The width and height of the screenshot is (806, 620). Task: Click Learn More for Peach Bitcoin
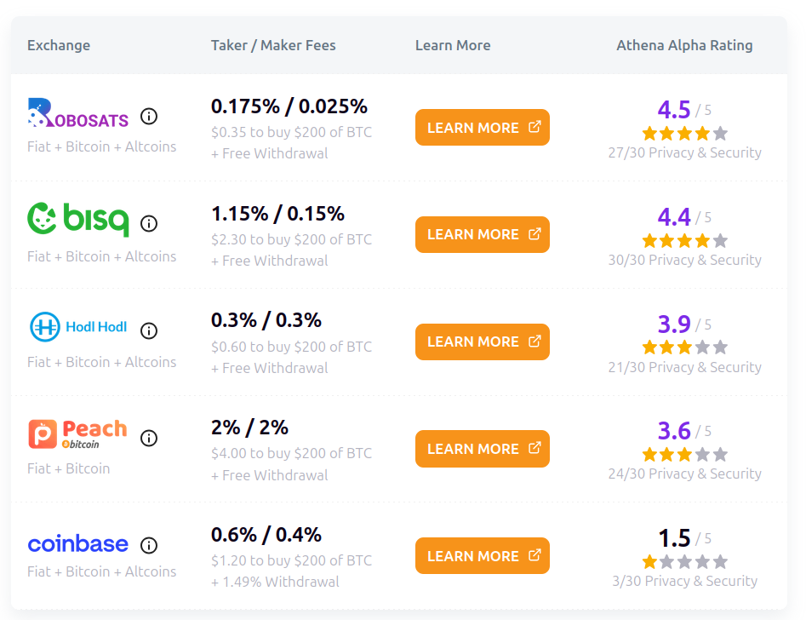pos(483,449)
